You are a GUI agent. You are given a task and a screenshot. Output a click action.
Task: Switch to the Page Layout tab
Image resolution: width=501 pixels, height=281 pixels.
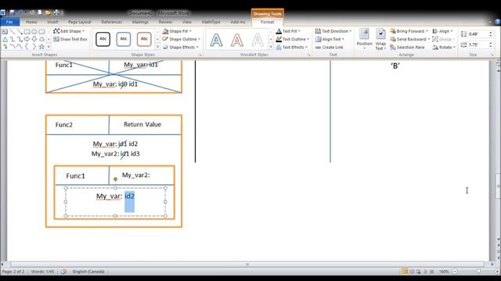click(x=80, y=22)
